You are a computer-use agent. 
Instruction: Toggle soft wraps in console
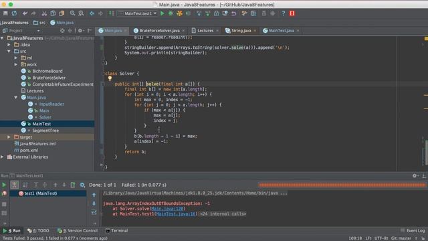[x=94, y=212]
